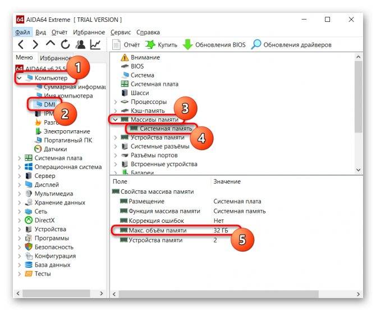Open Обновления BIOS toolbar button
This screenshot has width=376, height=311.
click(214, 45)
